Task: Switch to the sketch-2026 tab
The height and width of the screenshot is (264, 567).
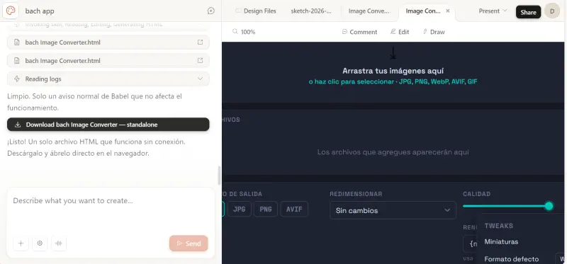Action: click(311, 11)
